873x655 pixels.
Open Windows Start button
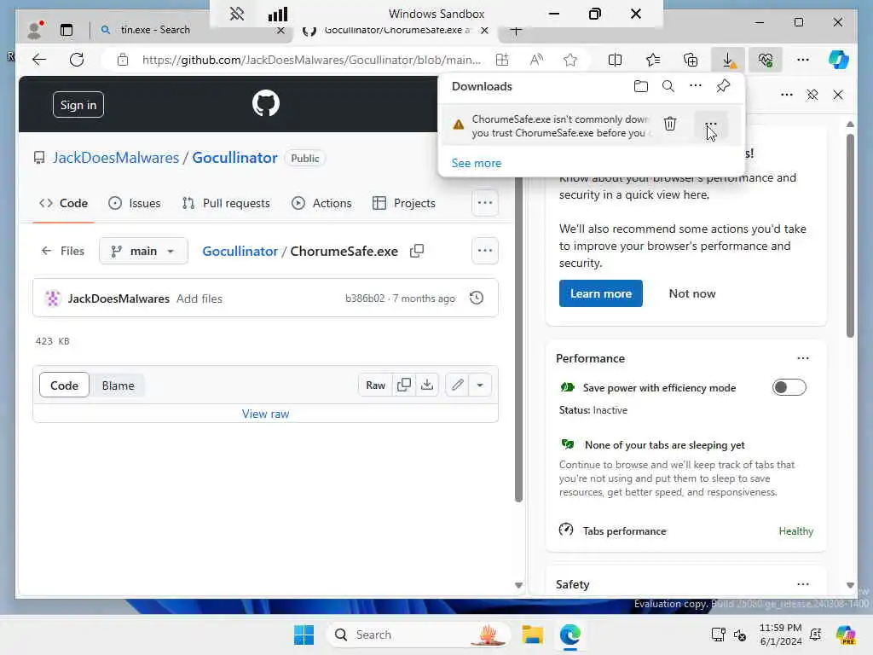coord(304,635)
